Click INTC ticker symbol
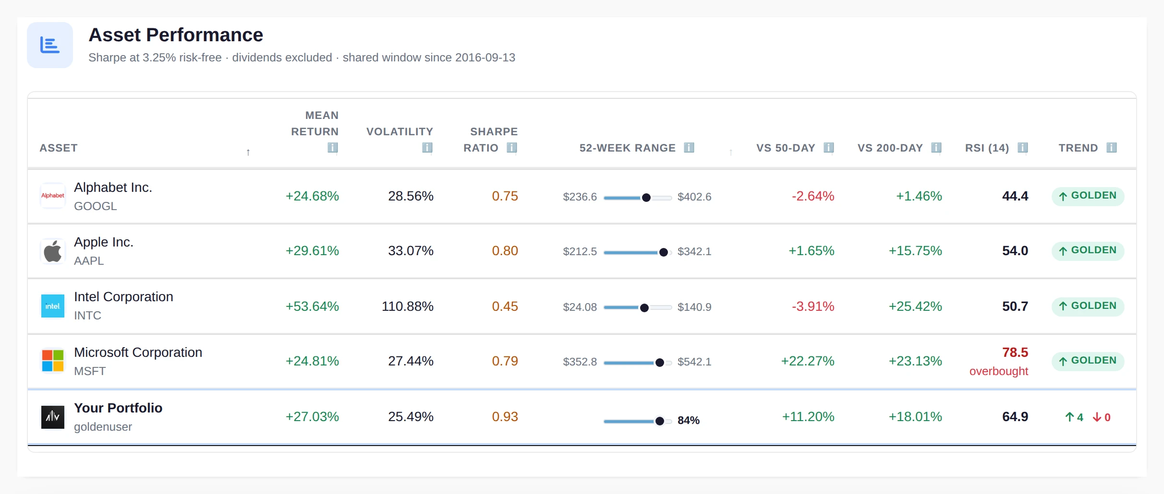Image resolution: width=1164 pixels, height=494 pixels. coord(87,316)
